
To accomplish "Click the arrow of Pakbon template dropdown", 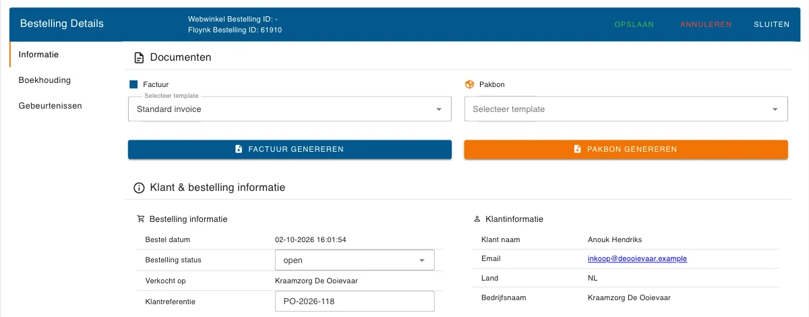I will tap(775, 109).
